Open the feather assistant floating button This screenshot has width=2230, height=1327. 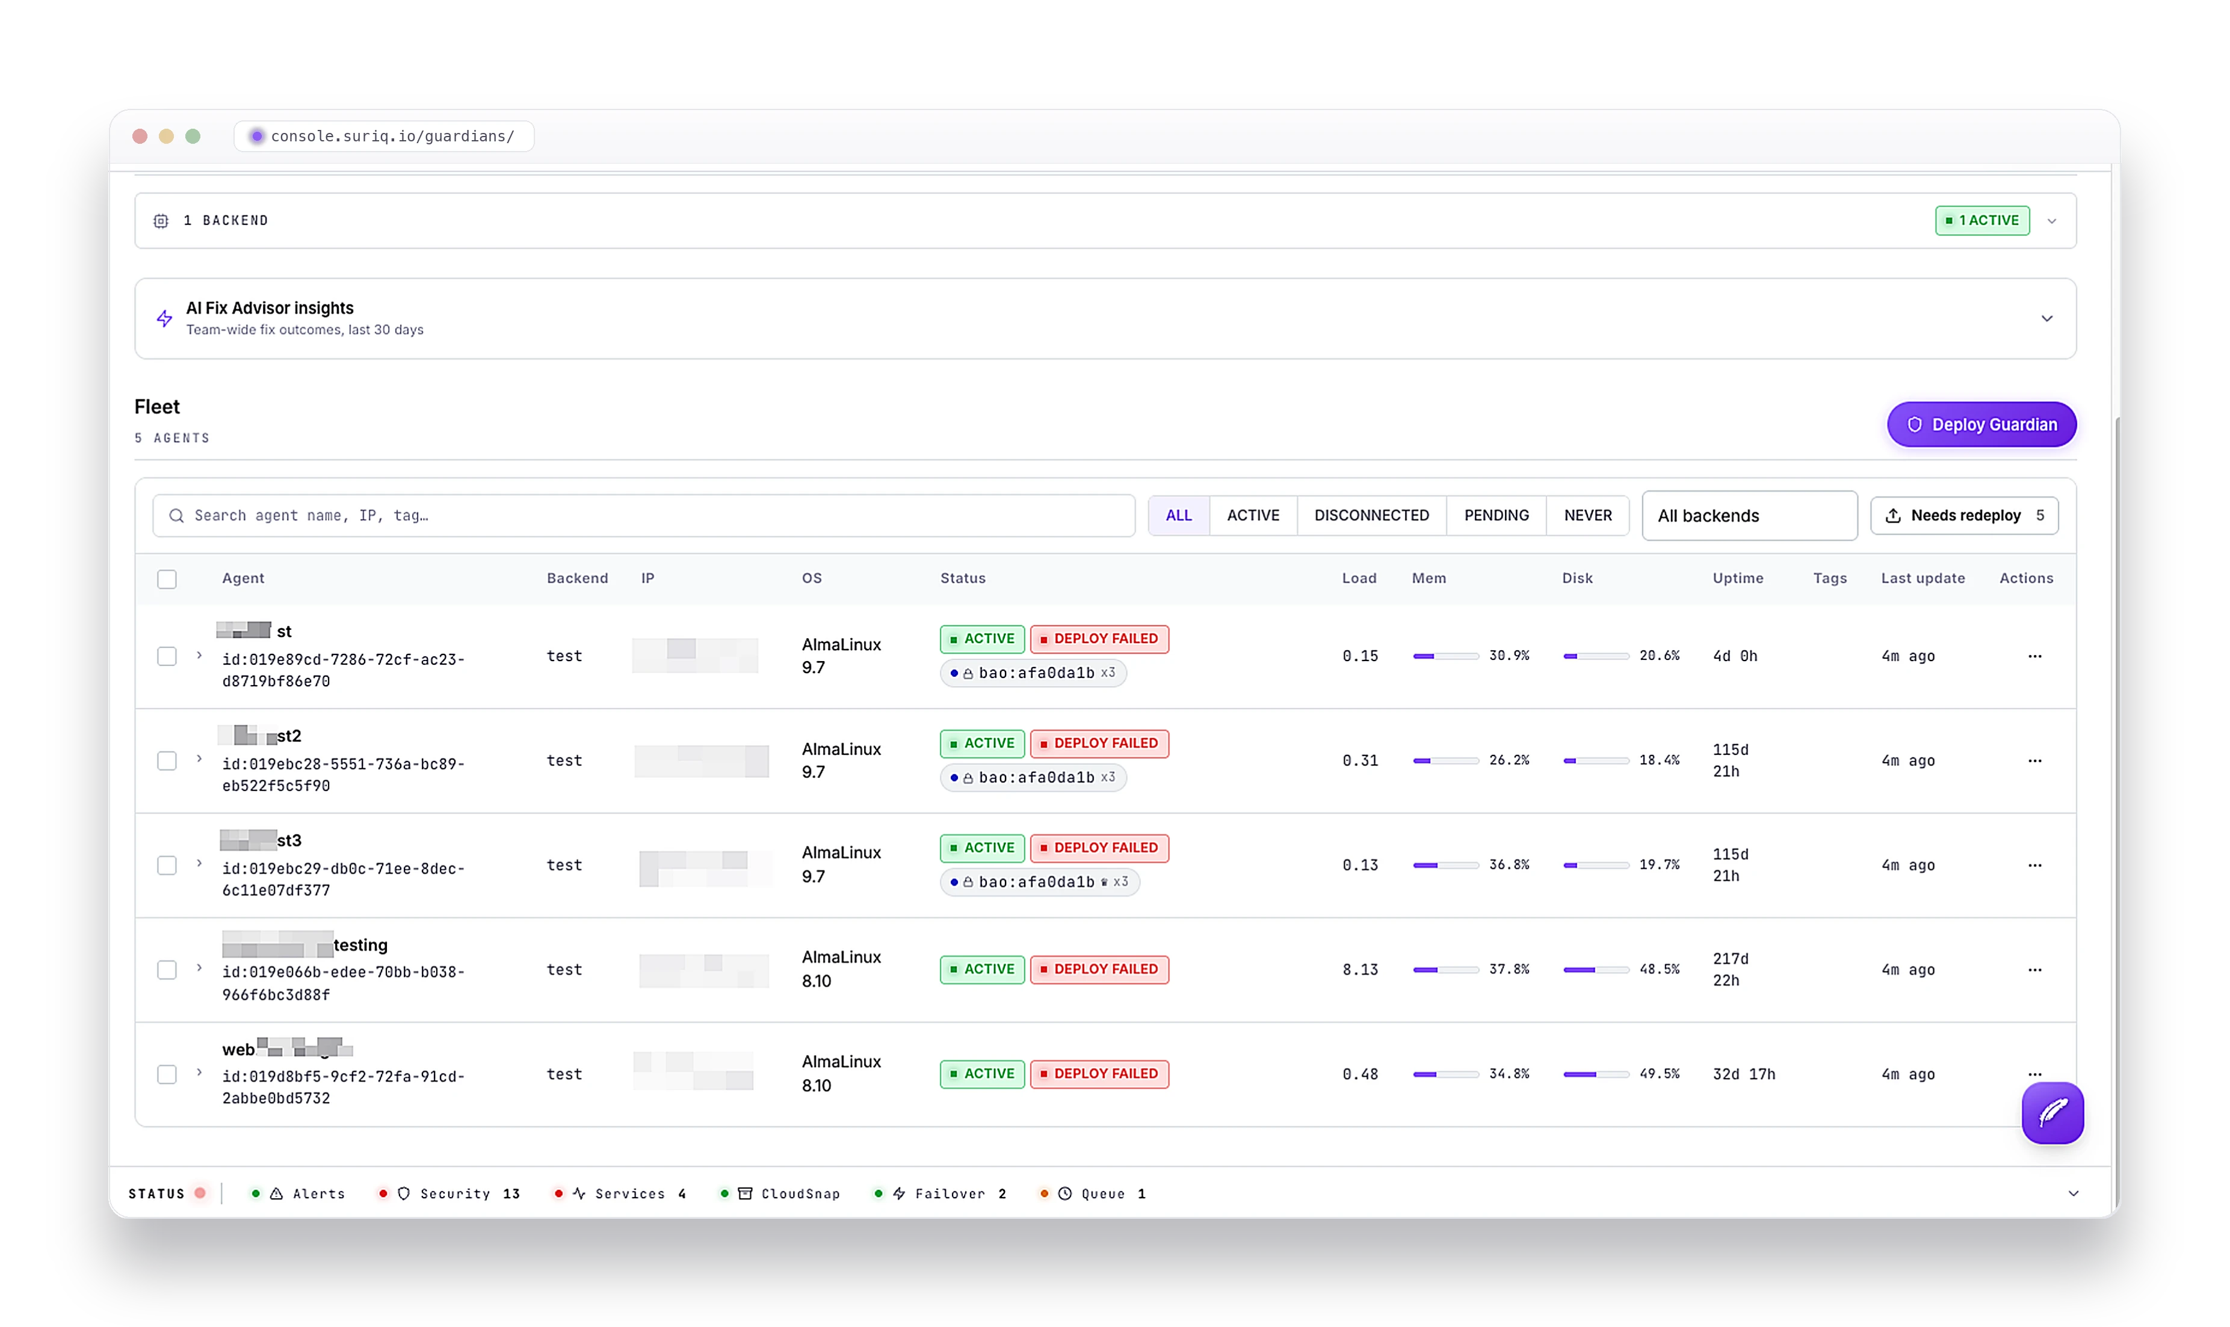click(2052, 1112)
